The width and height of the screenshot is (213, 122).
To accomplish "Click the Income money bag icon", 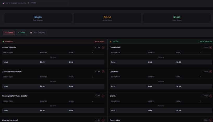I will [x=111, y=42].
